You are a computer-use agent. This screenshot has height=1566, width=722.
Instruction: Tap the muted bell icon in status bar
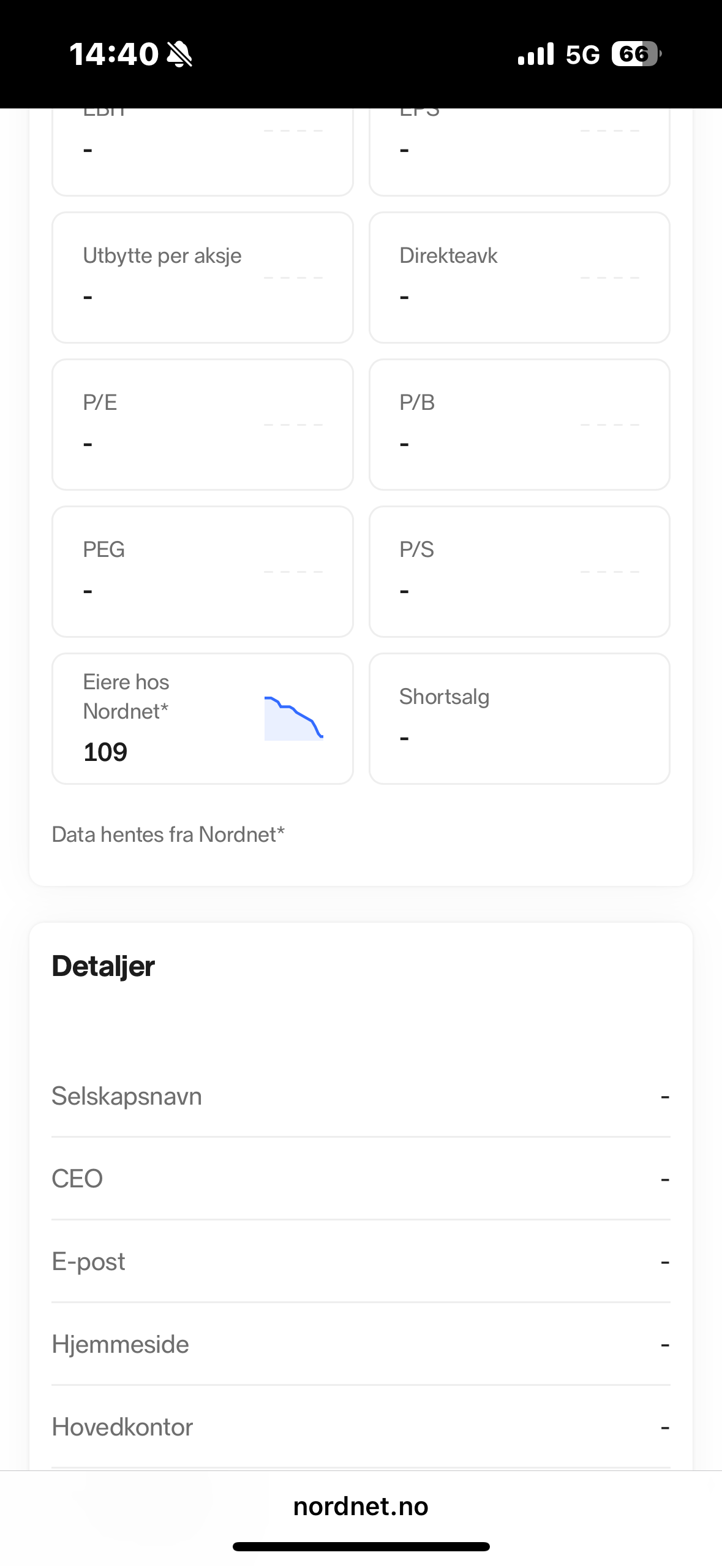[179, 55]
